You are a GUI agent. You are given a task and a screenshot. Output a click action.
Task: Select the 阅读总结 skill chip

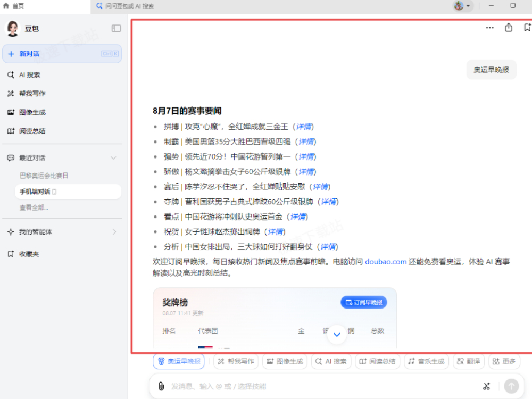(378, 361)
